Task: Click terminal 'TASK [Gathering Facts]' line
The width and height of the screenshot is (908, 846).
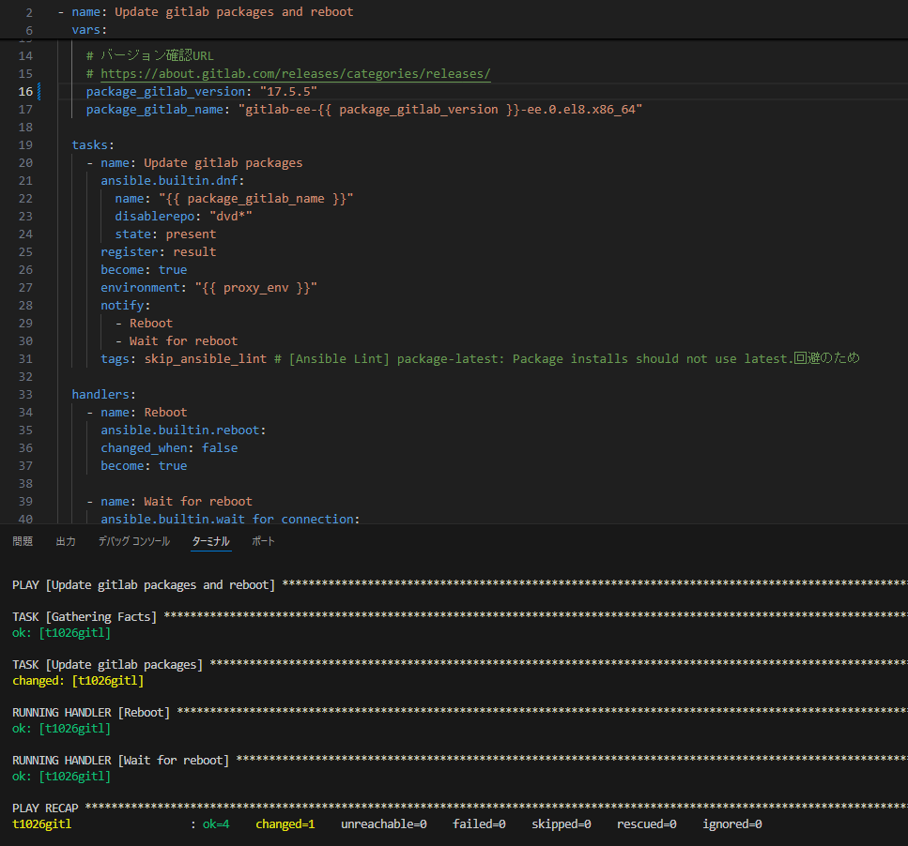Action: coord(85,616)
